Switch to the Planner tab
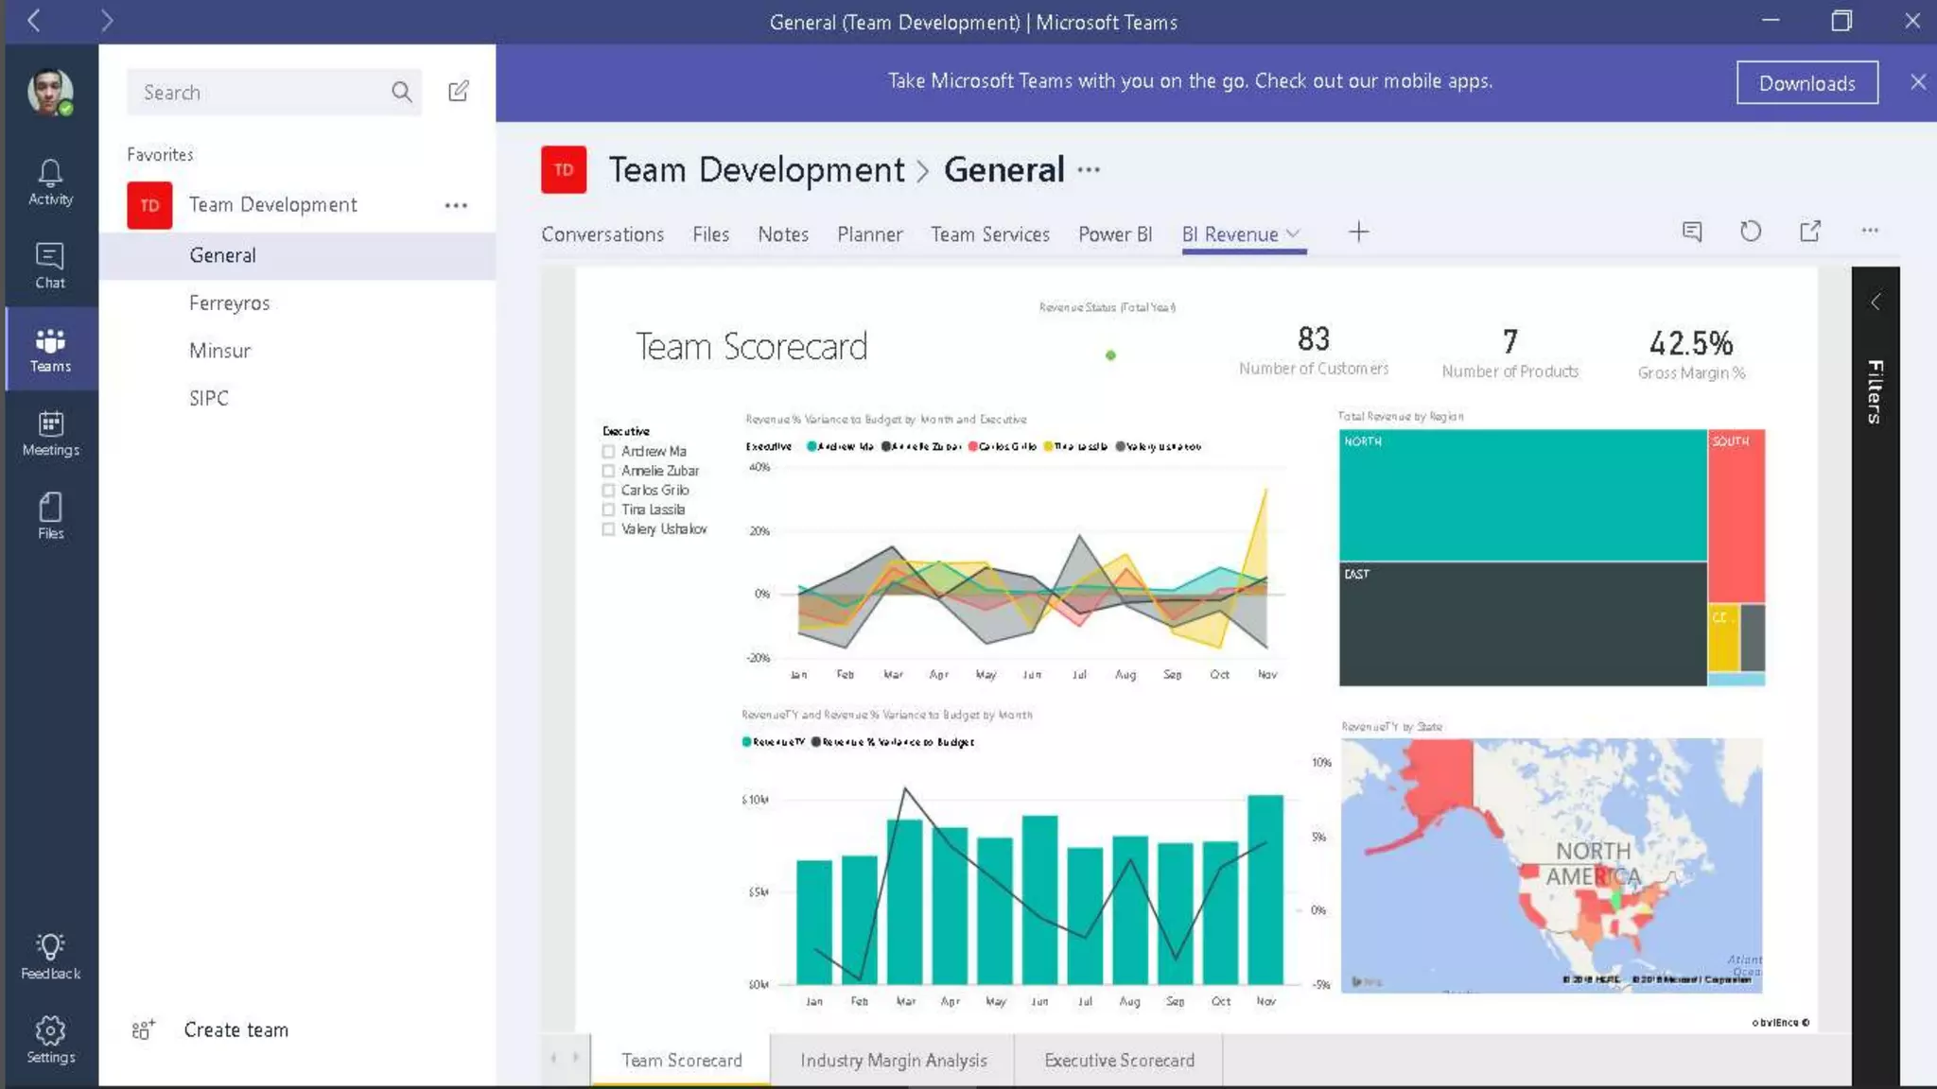This screenshot has width=1937, height=1089. pos(869,234)
